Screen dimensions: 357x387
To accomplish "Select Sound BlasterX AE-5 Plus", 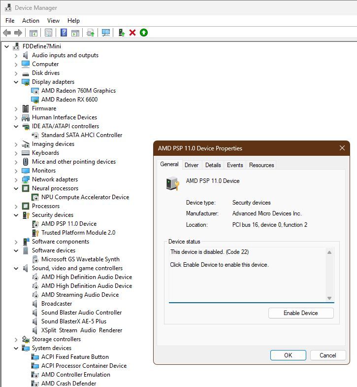I will click(74, 321).
